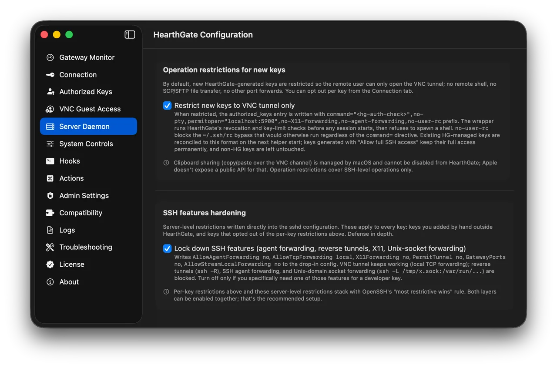Go to the Connection section
This screenshot has height=368, width=557.
tap(88, 75)
